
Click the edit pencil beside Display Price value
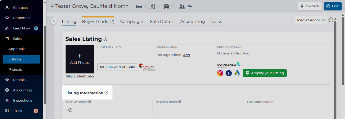tap(70, 110)
